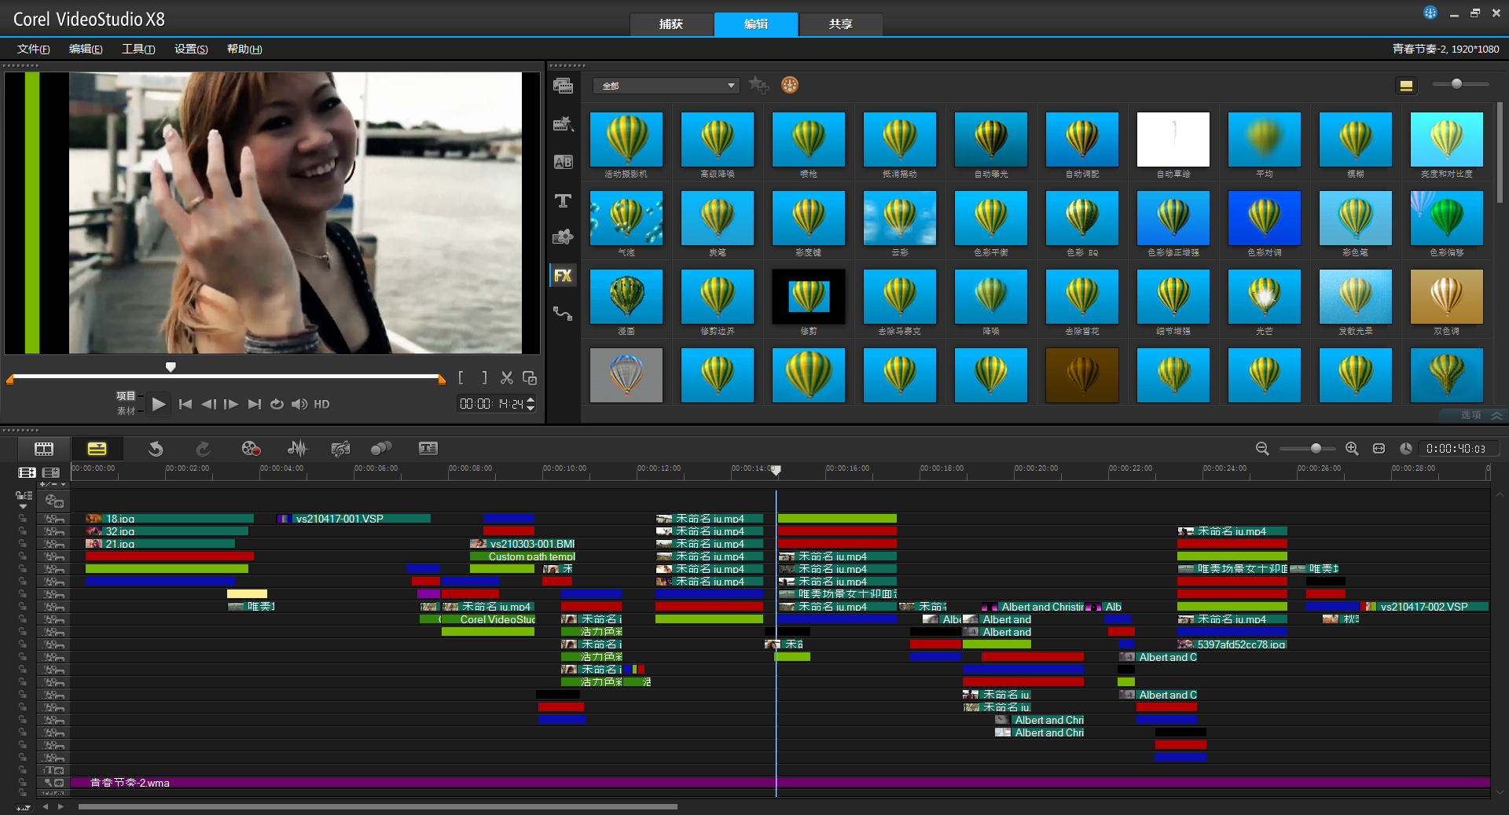The image size is (1509, 815).
Task: Zoom out the timeline
Action: point(1262,448)
